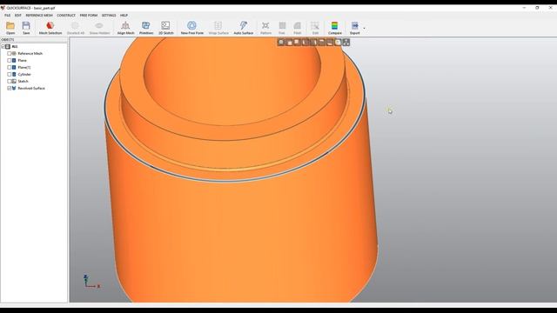Activate the Mesh Selection tool
This screenshot has width=557, height=313.
pos(50,28)
